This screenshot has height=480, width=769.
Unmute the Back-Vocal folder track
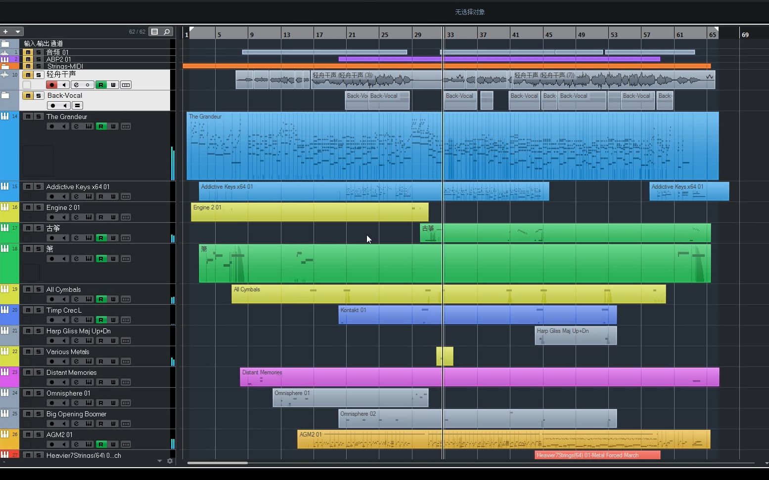[28, 96]
